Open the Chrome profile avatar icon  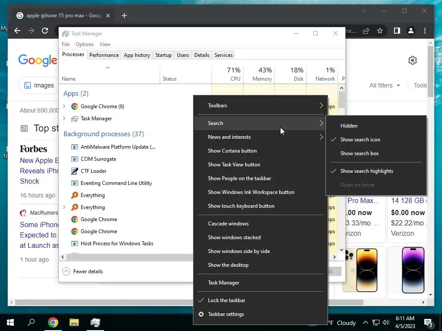[411, 31]
